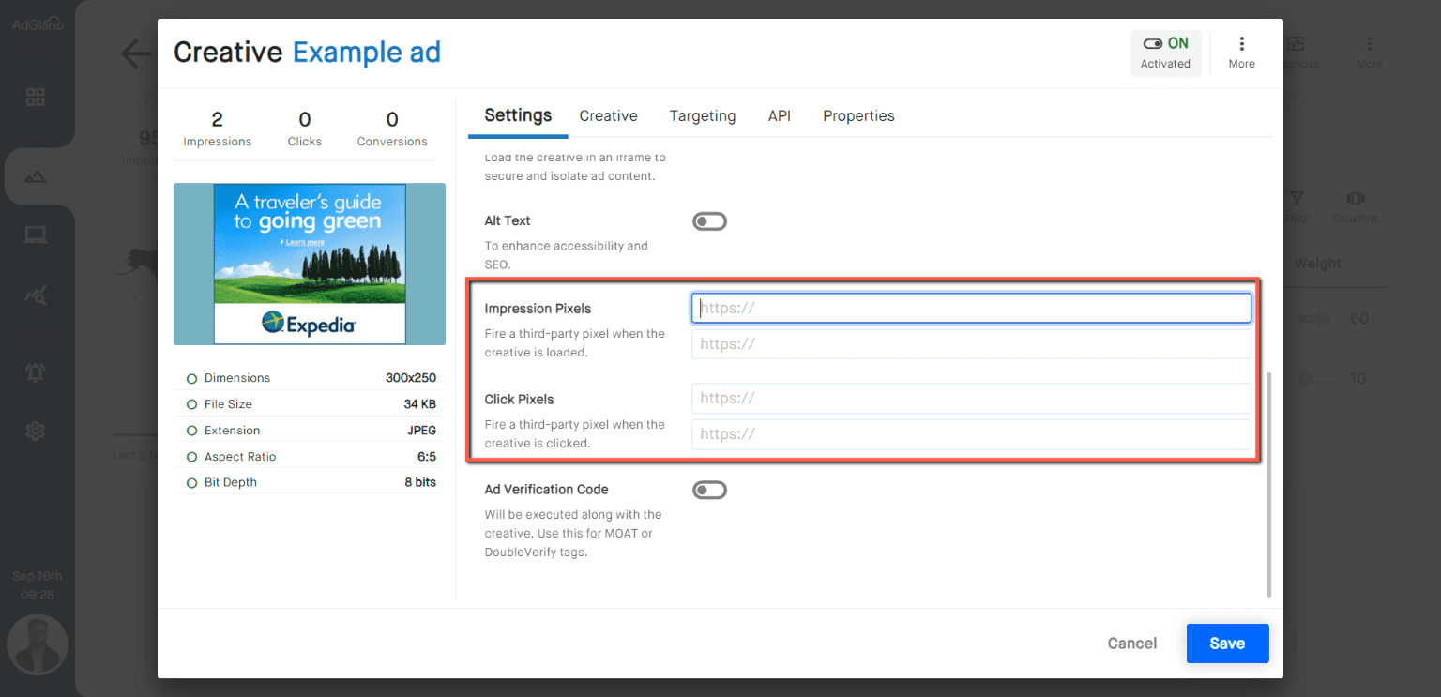This screenshot has width=1441, height=697.
Task: Open the Columns icon in background page
Action: point(1355,207)
